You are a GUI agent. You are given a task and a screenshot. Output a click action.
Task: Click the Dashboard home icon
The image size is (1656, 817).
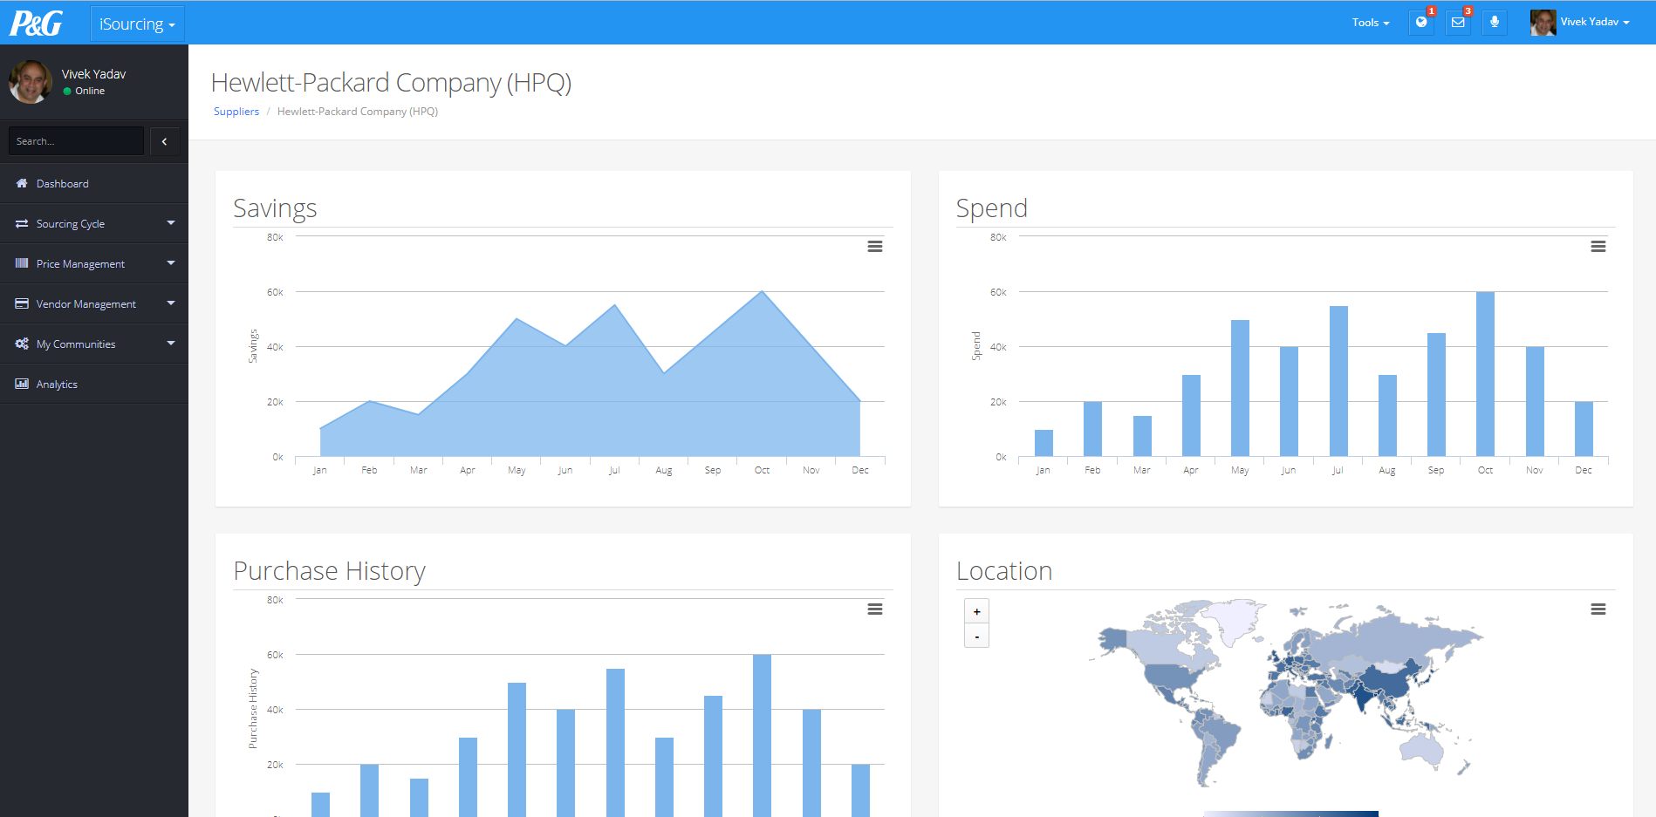[x=22, y=184]
